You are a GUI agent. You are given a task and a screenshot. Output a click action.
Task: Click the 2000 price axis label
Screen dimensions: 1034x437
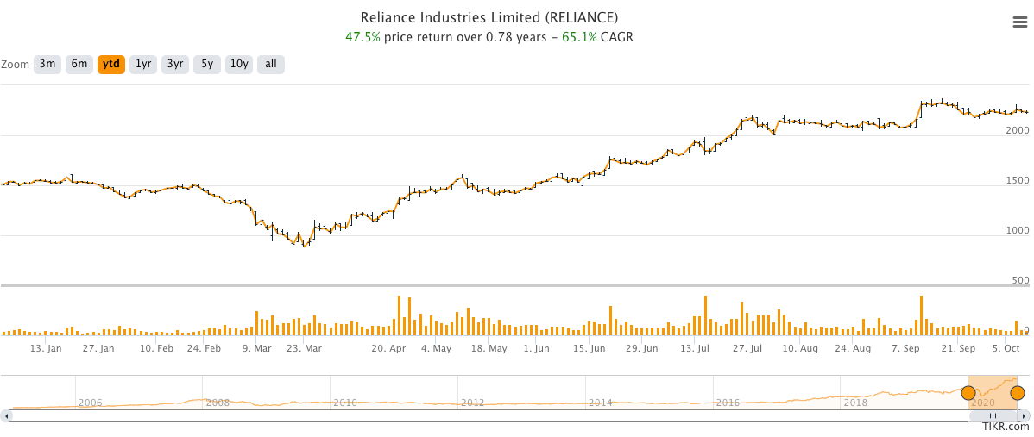tap(1016, 130)
